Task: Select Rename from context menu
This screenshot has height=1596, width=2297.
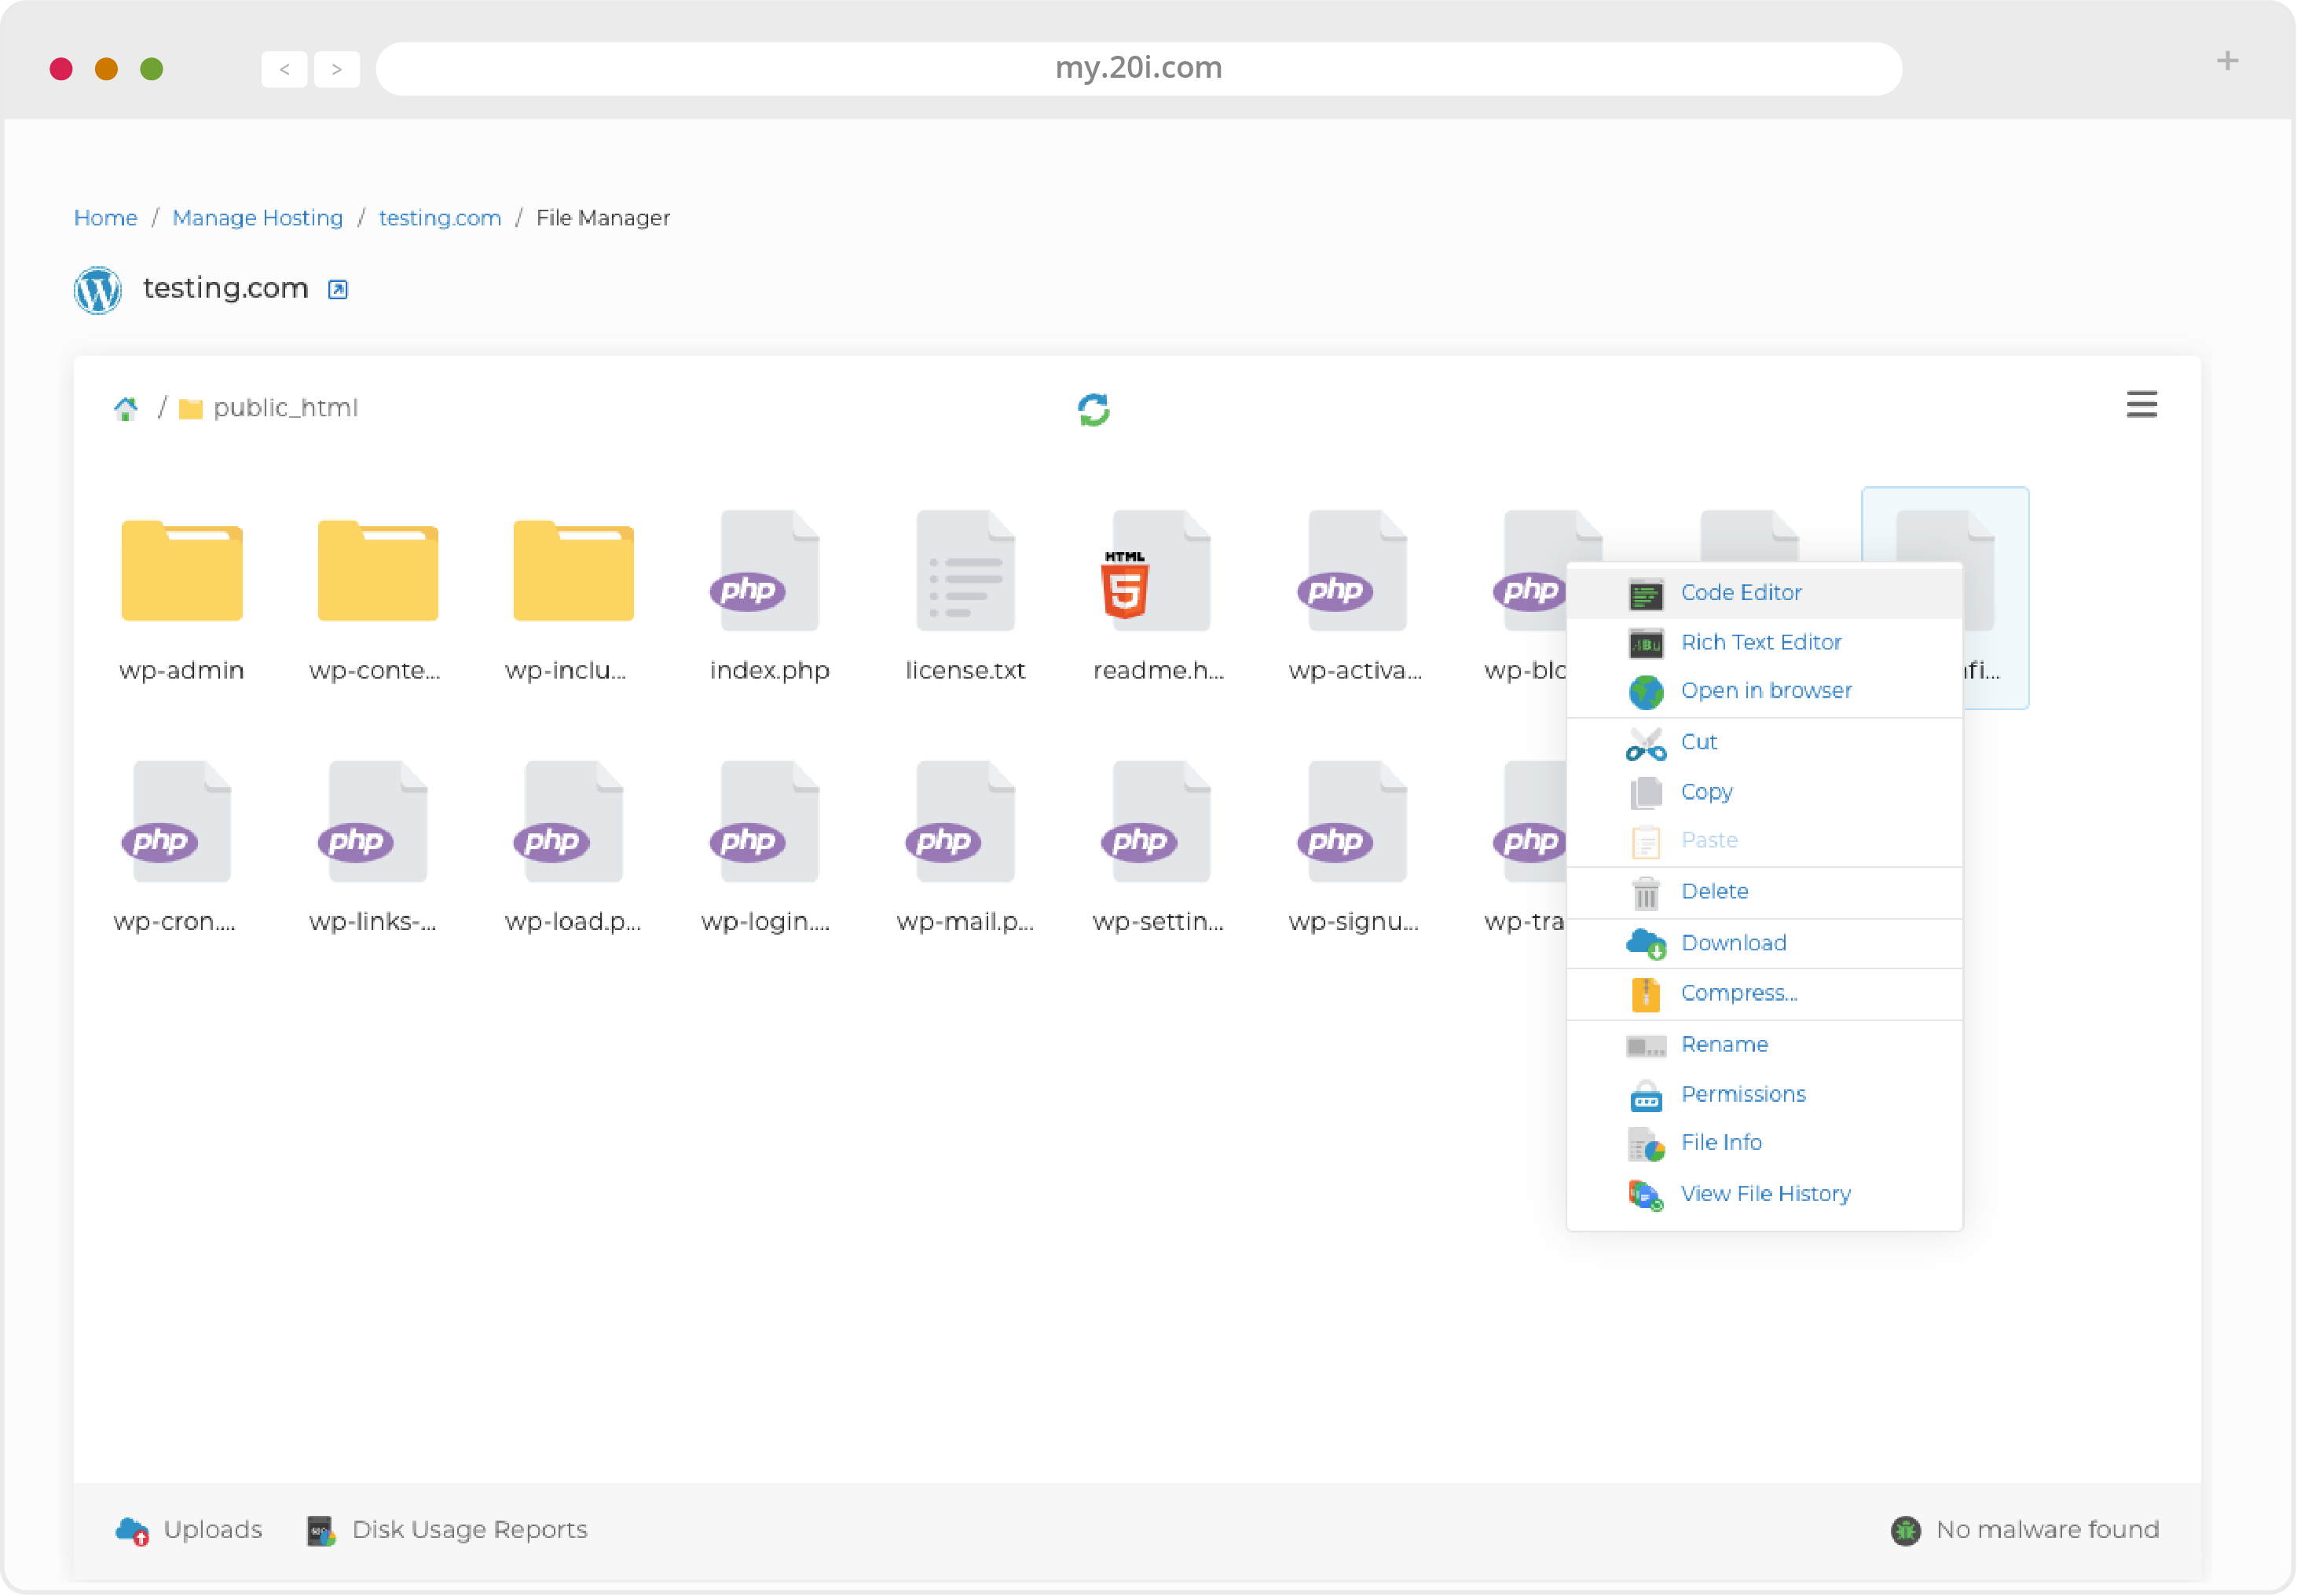Action: point(1724,1043)
